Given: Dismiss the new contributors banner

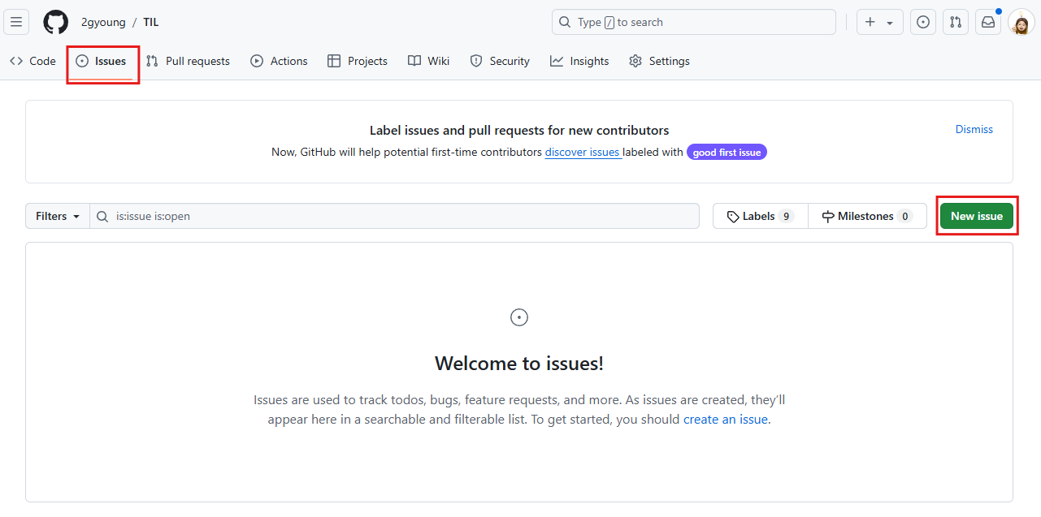Looking at the screenshot, I should click(x=974, y=129).
